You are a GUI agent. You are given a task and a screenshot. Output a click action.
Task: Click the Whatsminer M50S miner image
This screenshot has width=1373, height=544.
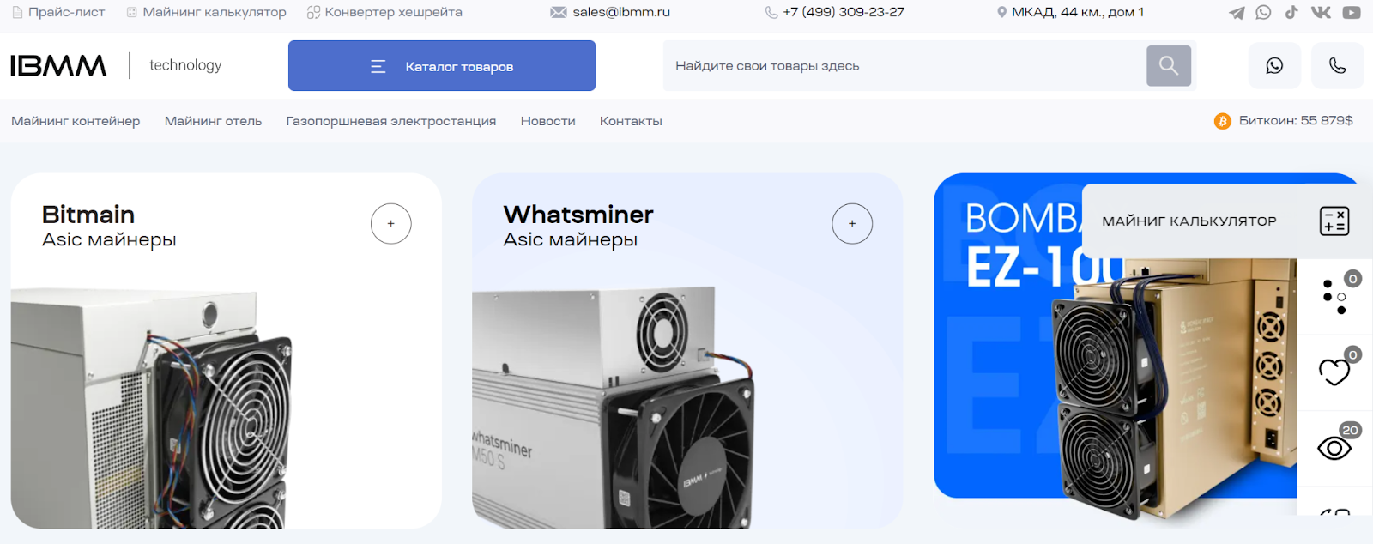pos(614,408)
